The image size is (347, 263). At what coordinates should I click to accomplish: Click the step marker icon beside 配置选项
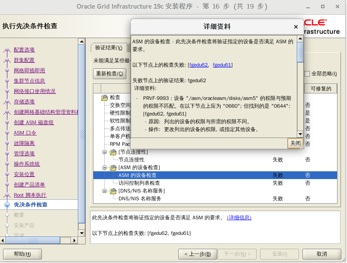tap(7, 50)
